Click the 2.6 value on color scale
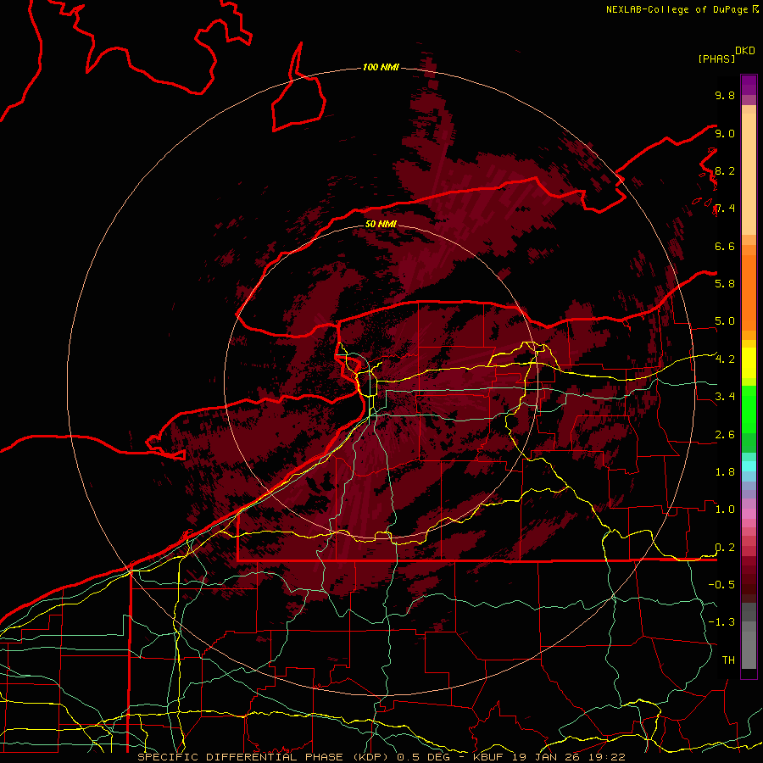 (x=725, y=435)
